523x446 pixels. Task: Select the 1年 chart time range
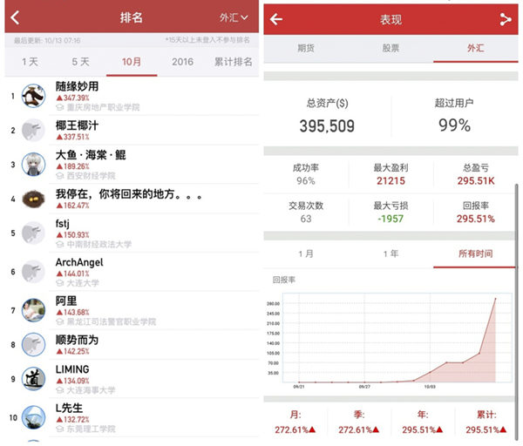391,253
